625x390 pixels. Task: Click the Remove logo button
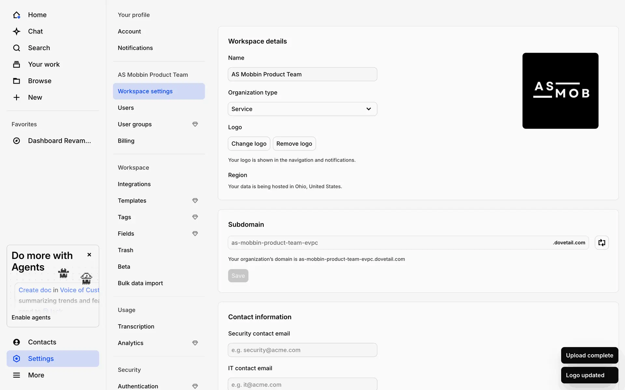(x=294, y=144)
